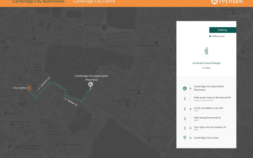The image size is (253, 158).
Task: Click walker icon beside Turn right onto St Andrew's St
Action: point(185,128)
